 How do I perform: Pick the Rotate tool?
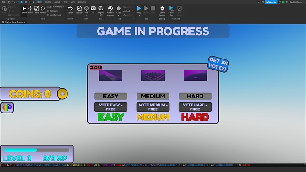[x=43, y=10]
